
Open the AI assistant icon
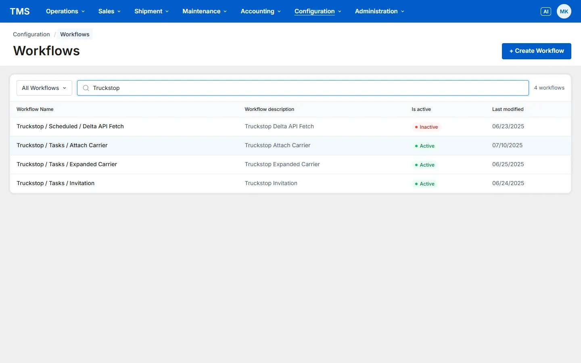[546, 11]
